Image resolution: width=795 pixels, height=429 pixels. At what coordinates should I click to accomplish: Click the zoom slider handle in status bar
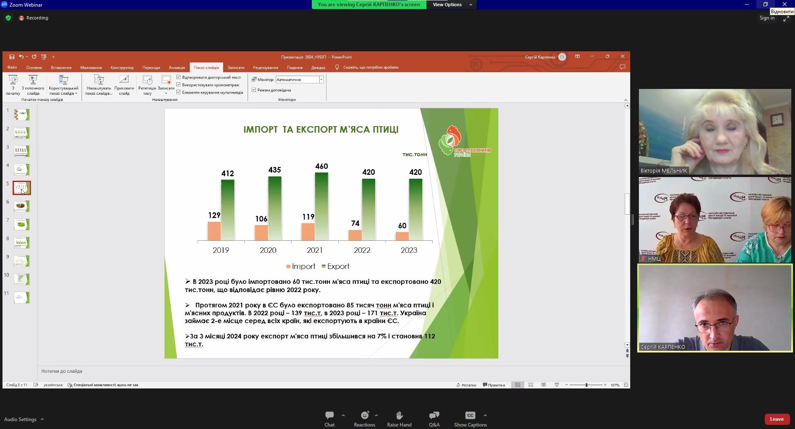tap(586, 385)
